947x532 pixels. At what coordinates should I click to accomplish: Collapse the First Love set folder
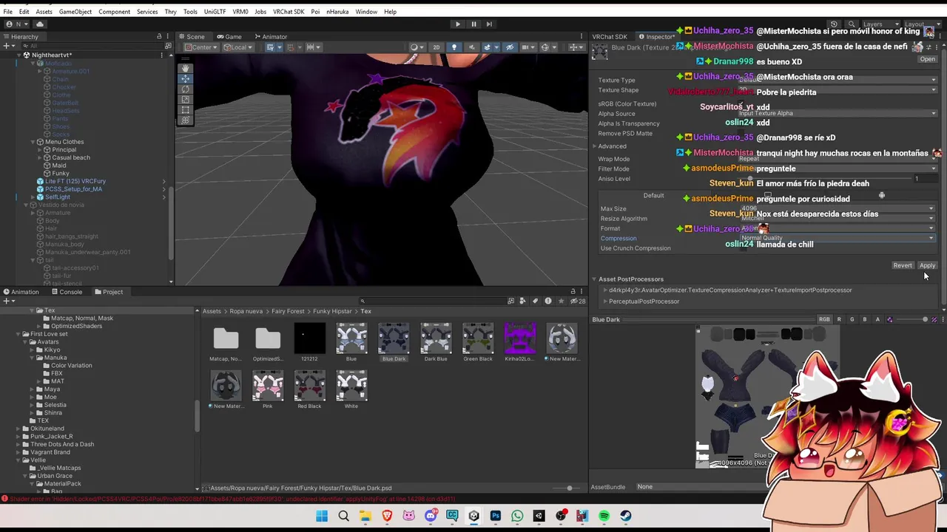coord(17,334)
